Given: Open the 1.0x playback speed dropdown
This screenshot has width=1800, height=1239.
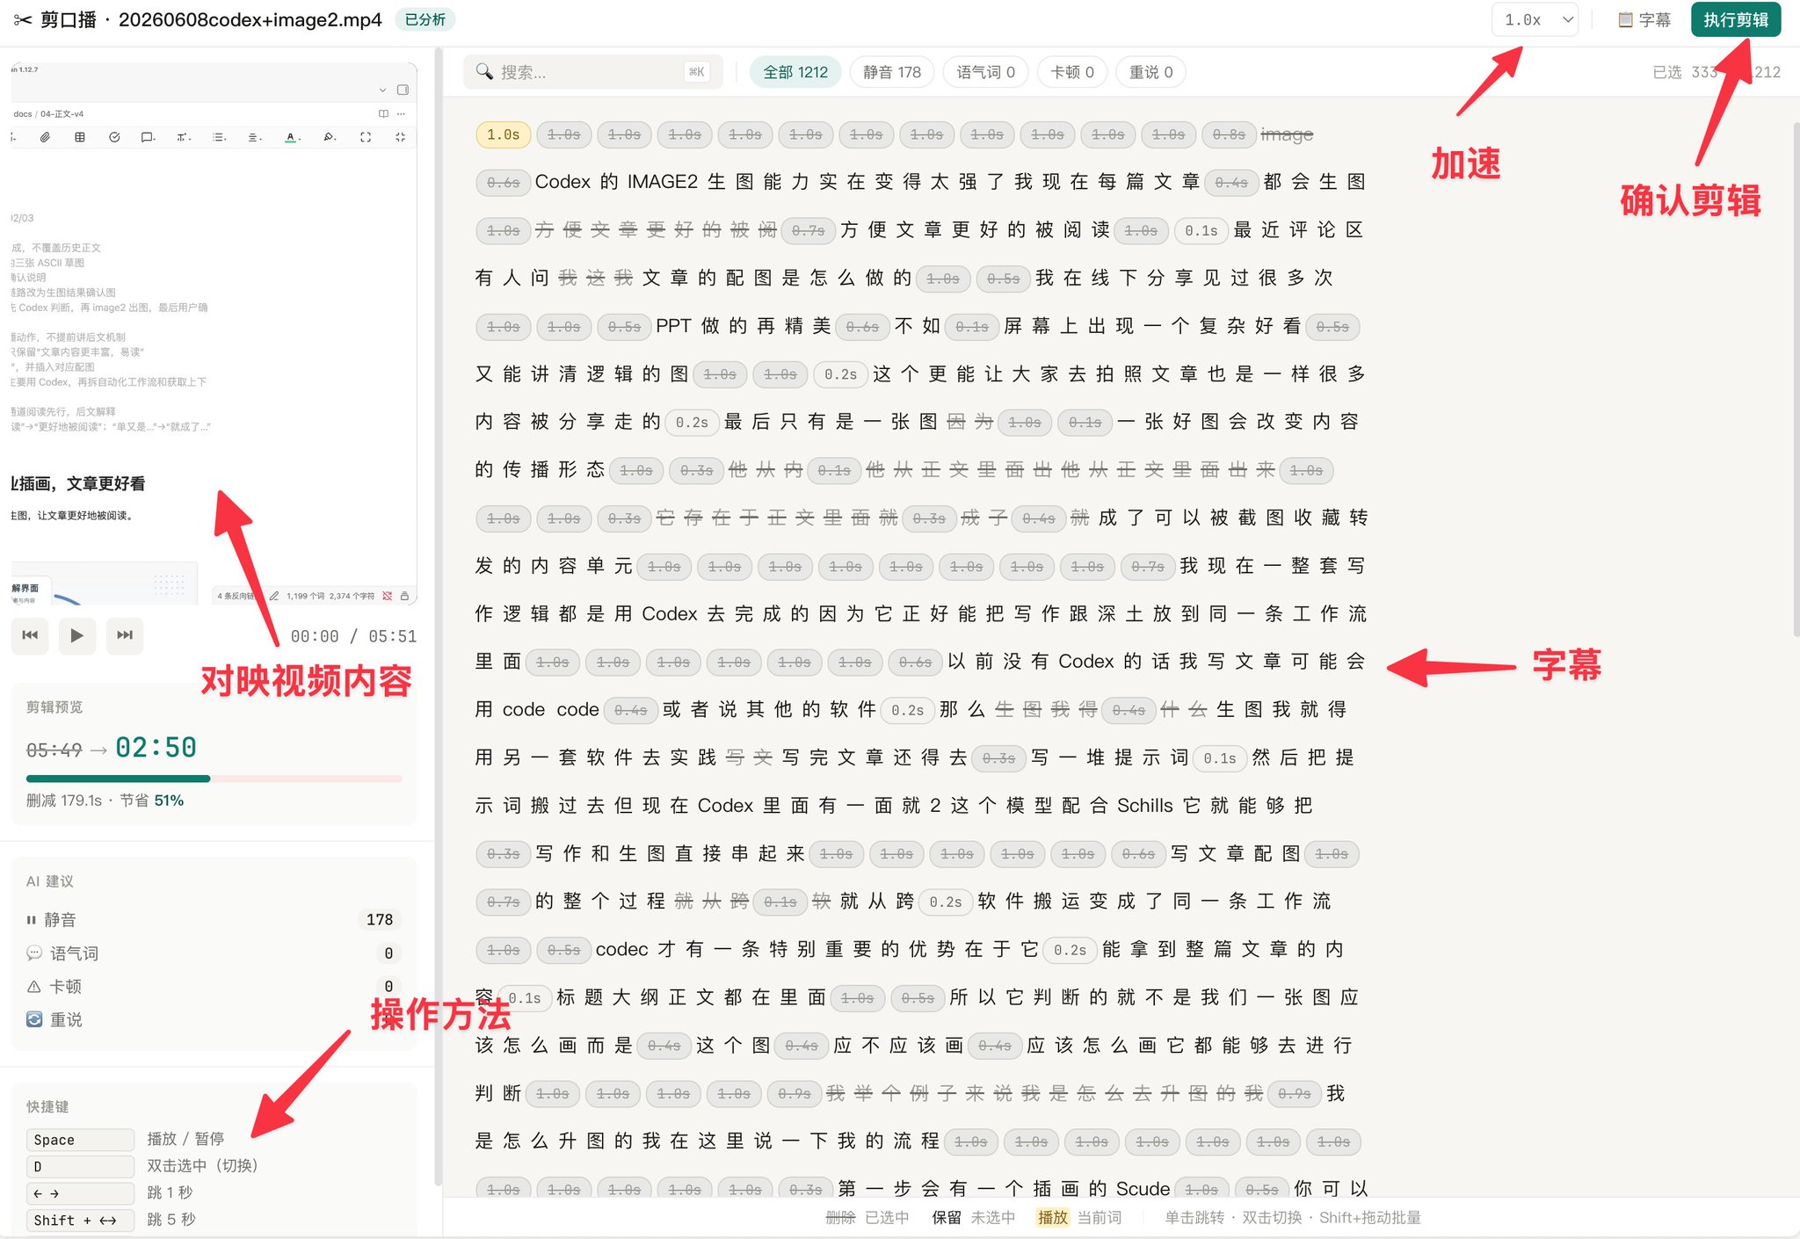Looking at the screenshot, I should (1535, 19).
